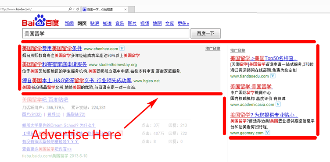Click the 点击: 407万 value

click(153, 134)
